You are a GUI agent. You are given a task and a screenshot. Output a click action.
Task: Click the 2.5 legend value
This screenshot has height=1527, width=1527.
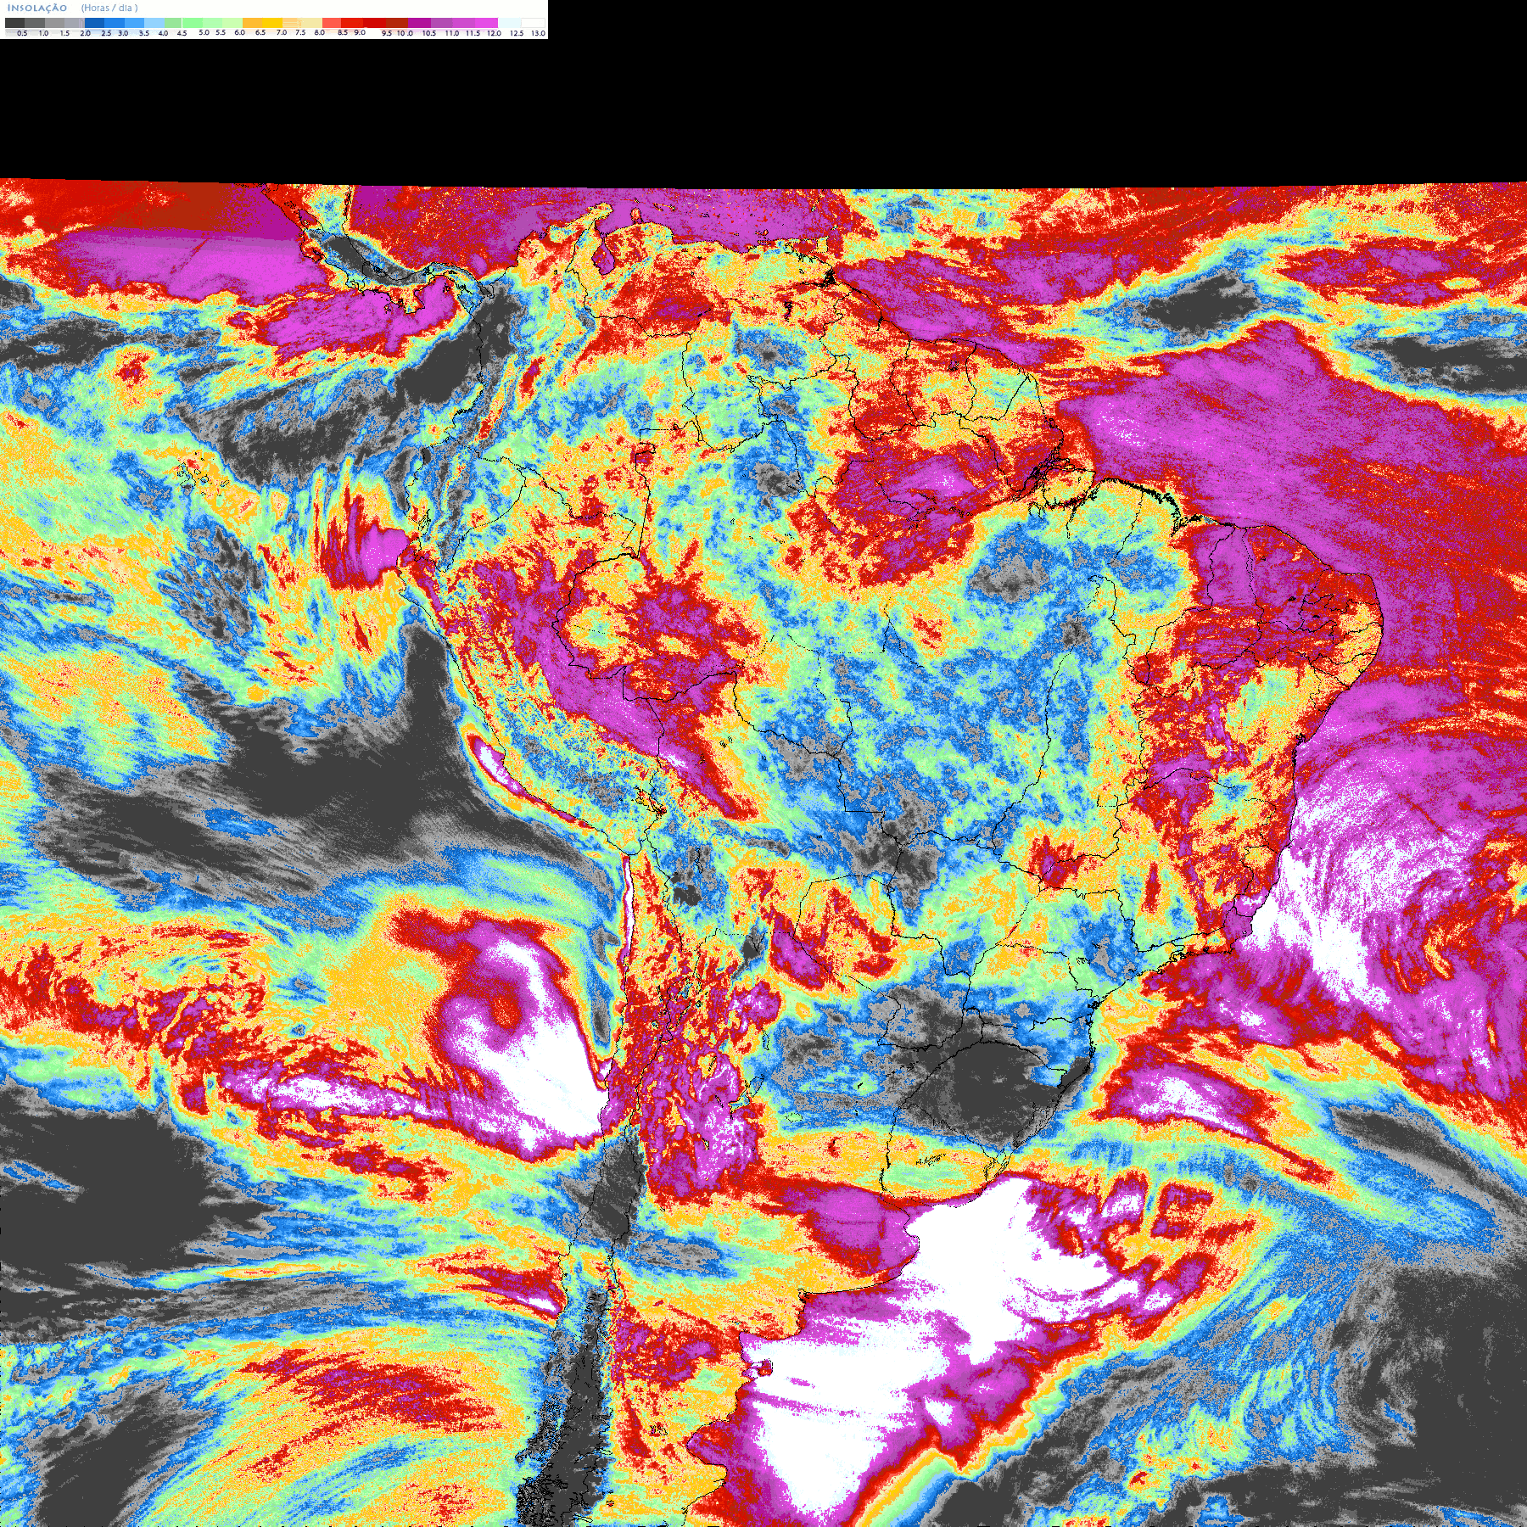pyautogui.click(x=106, y=33)
